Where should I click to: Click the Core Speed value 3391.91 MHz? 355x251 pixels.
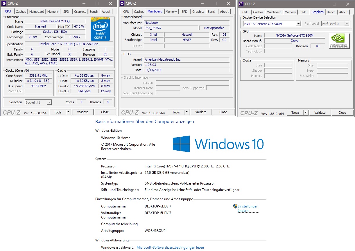(x=38, y=75)
